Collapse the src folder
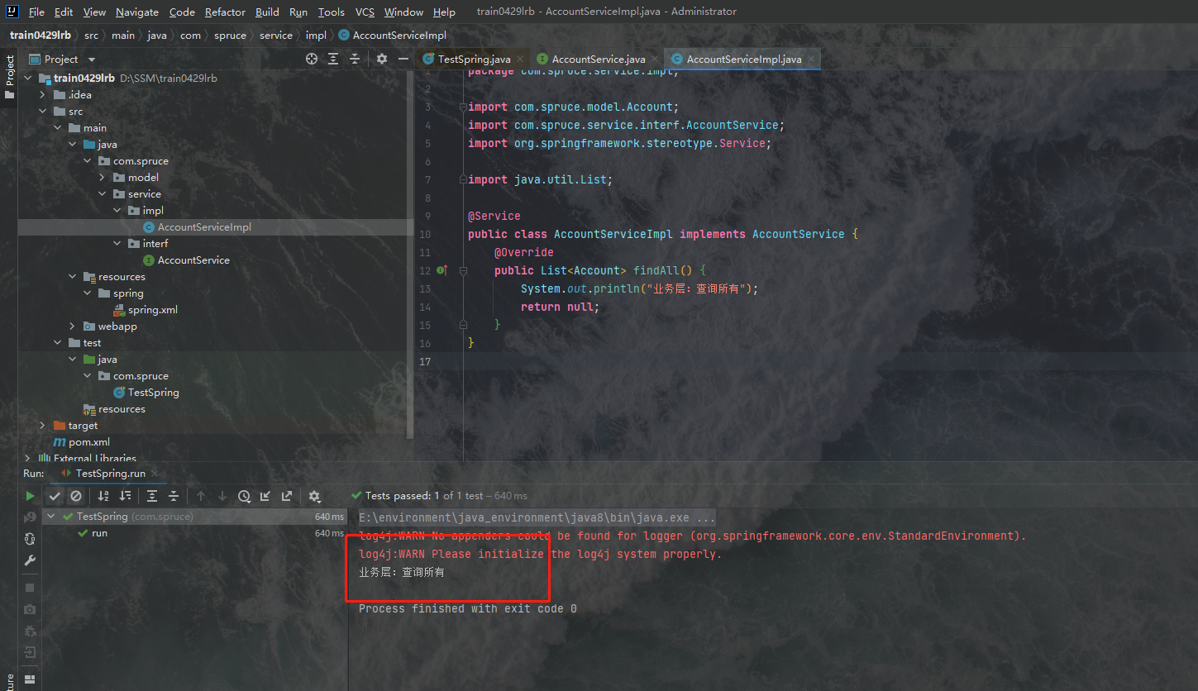Viewport: 1198px width, 691px height. [43, 112]
